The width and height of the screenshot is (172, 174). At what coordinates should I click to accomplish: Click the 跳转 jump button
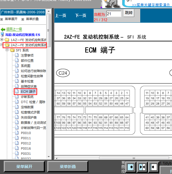click(129, 13)
